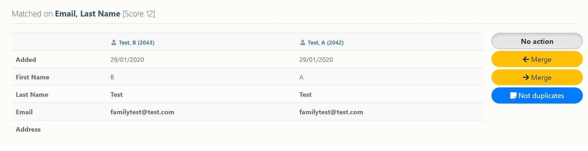Screen dimensions: 588x151
Task: Click the Matched on Email, Last Name heading
Action: tap(83, 14)
